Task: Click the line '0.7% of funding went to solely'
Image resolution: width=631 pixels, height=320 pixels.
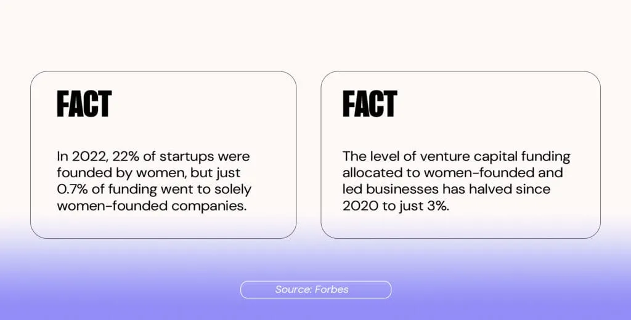Action: click(154, 190)
